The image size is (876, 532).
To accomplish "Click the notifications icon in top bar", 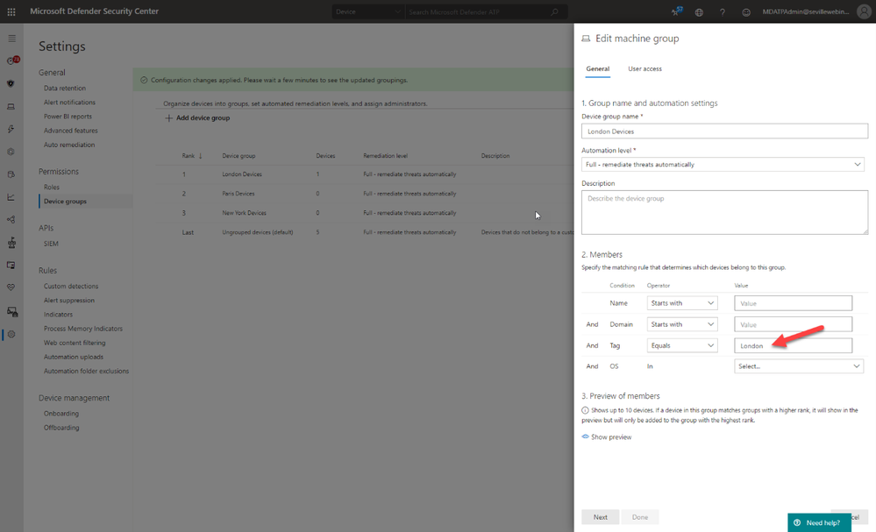I will (677, 11).
